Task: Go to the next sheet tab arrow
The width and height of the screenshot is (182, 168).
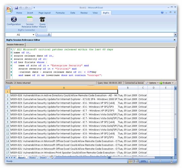Action: coord(12,158)
